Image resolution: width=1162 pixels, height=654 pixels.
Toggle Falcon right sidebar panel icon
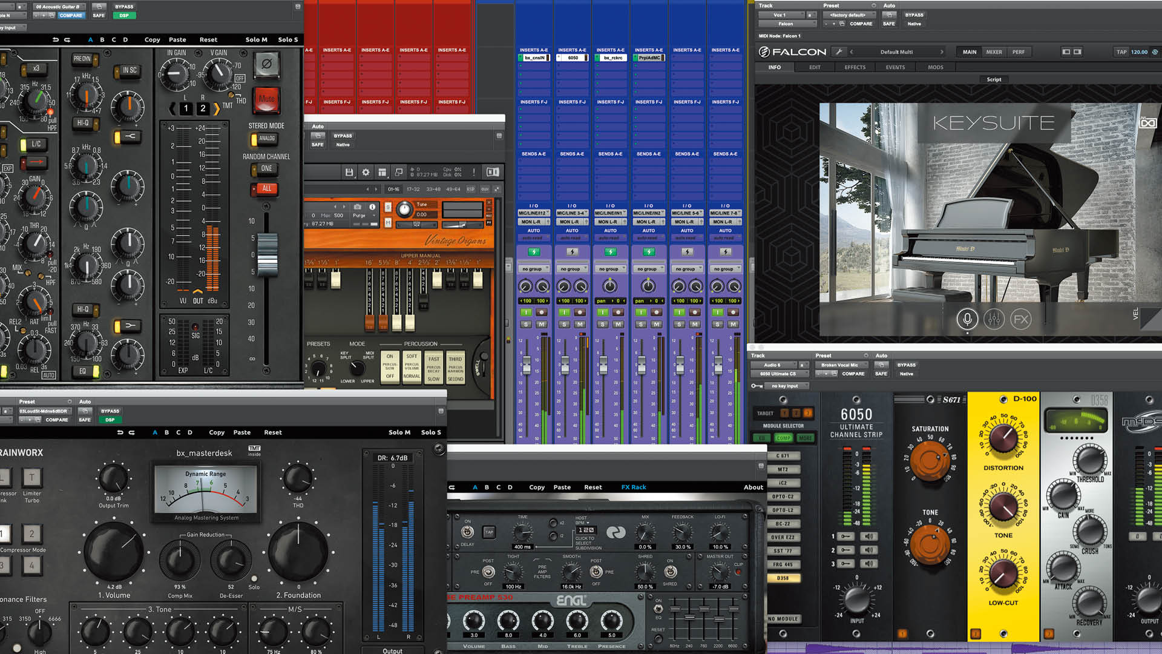coord(1077,52)
